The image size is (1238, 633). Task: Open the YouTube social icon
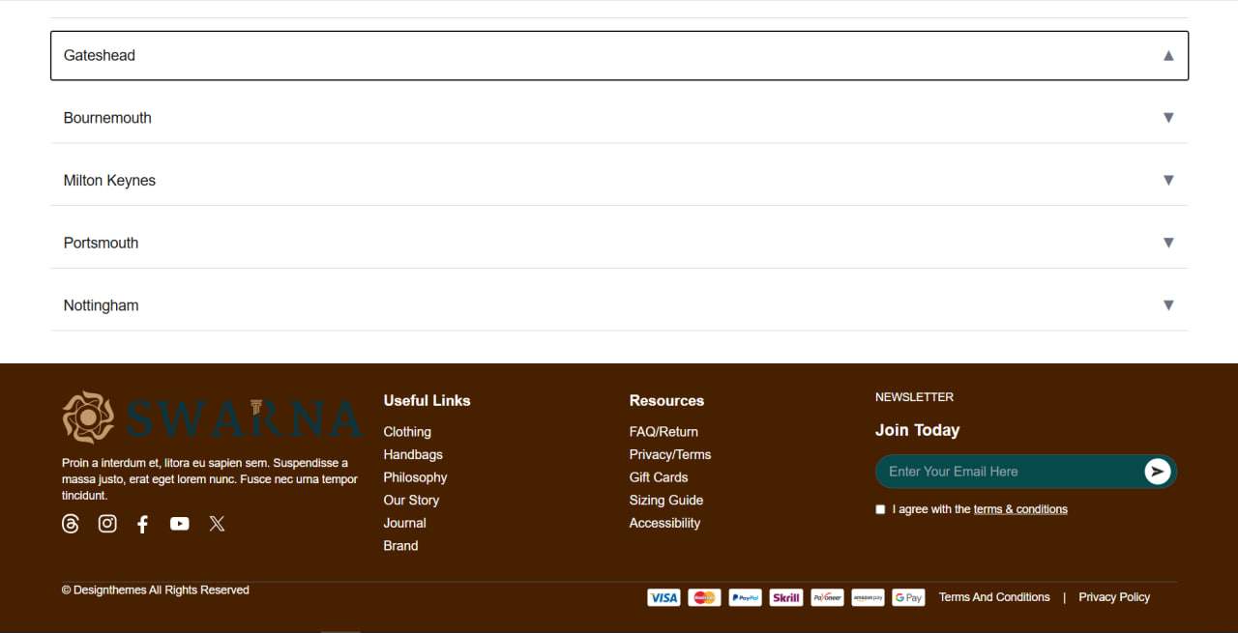tap(180, 524)
